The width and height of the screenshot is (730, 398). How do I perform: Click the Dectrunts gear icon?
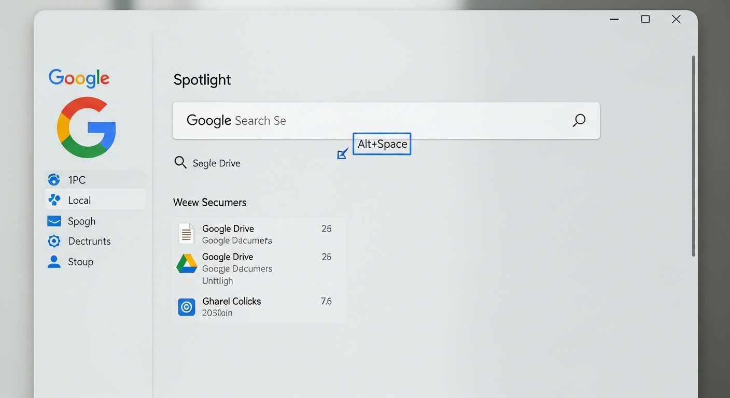pyautogui.click(x=54, y=241)
